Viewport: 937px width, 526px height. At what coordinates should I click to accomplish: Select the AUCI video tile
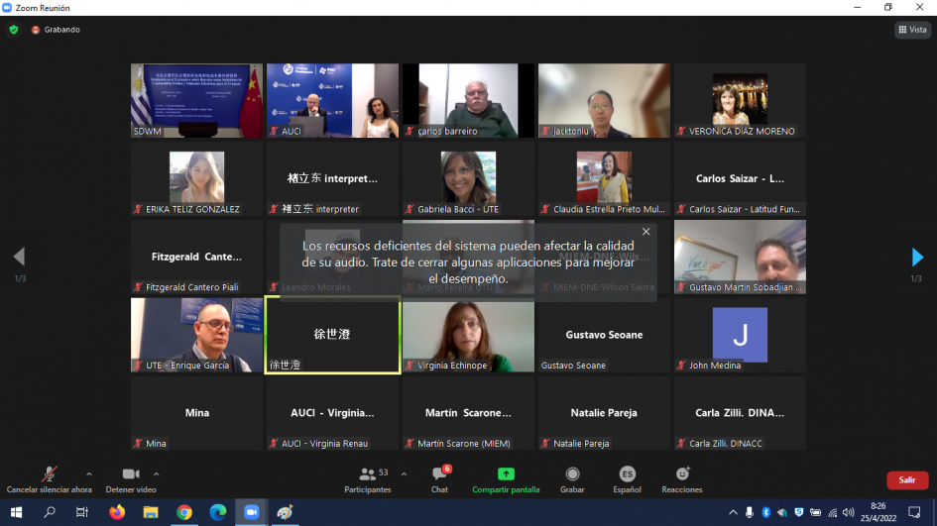pos(332,100)
